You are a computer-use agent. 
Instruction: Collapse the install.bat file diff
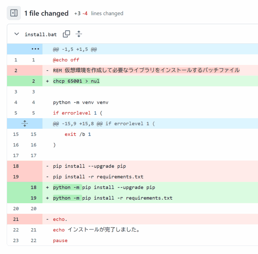point(17,34)
